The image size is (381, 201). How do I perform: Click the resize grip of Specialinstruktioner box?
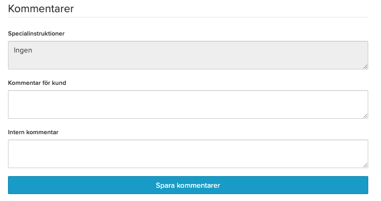click(365, 66)
